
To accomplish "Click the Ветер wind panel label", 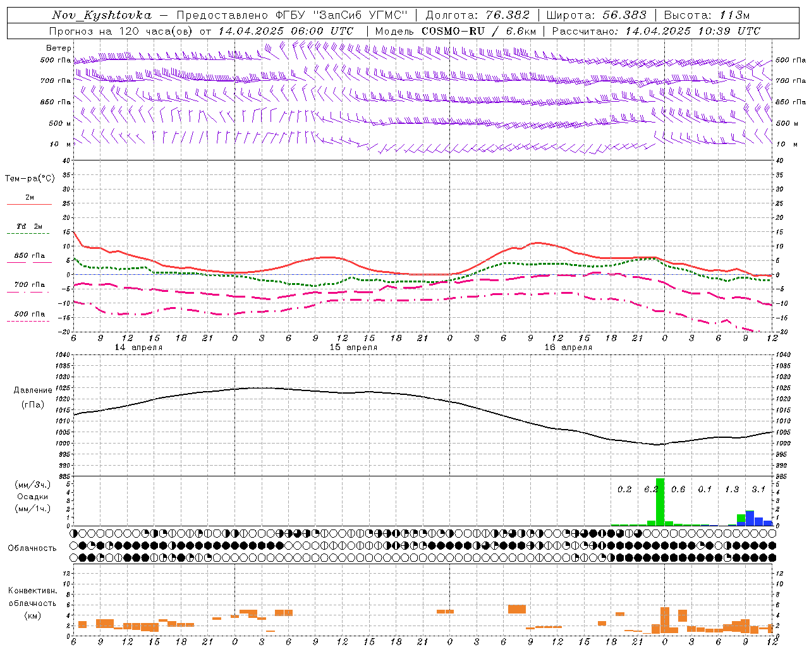I will [x=58, y=48].
